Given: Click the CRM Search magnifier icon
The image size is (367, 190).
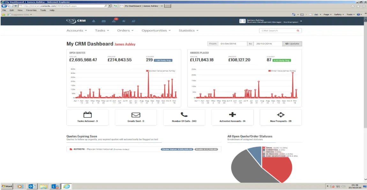Looking at the screenshot, I should pos(298,31).
